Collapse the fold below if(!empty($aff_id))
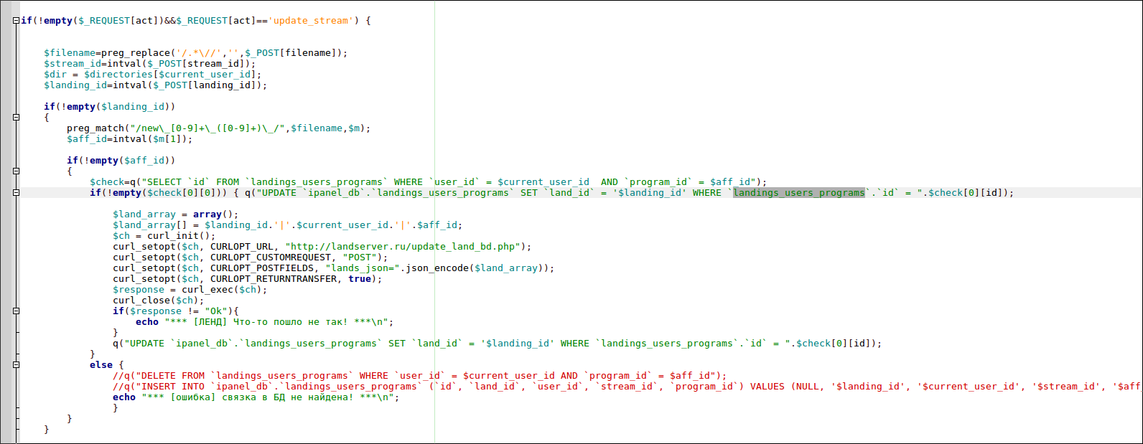Viewport: 1143px width, 444px height. (16, 171)
